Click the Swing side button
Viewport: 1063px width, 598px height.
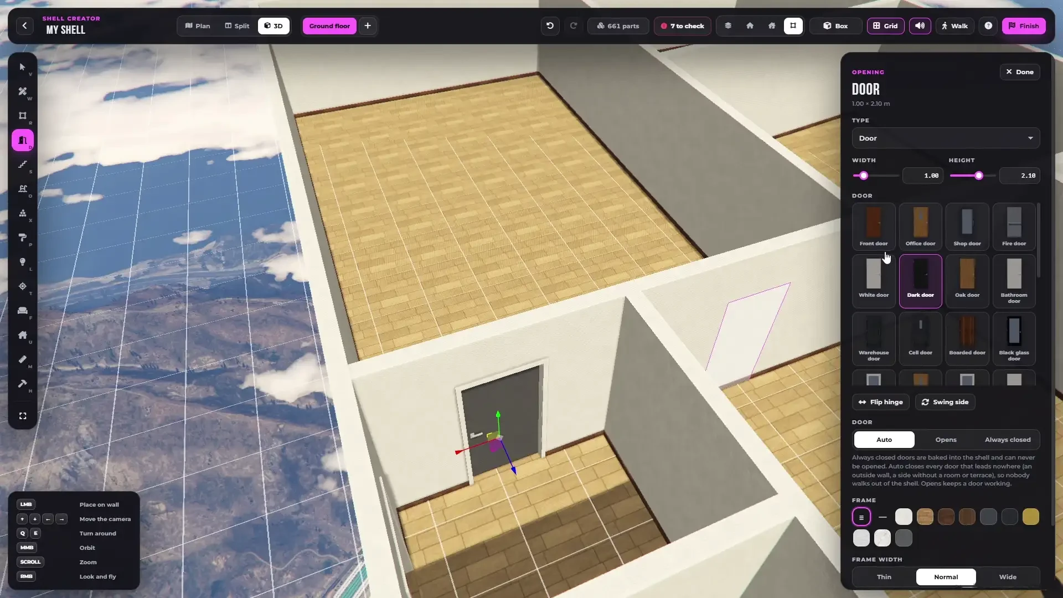click(x=945, y=402)
